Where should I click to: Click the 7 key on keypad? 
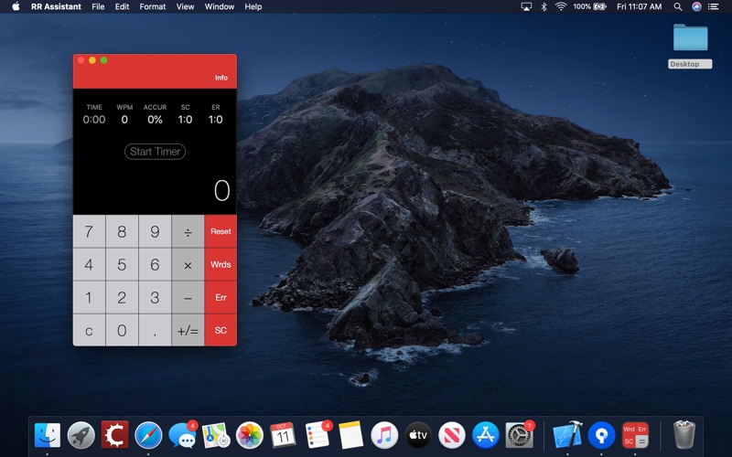coord(89,231)
